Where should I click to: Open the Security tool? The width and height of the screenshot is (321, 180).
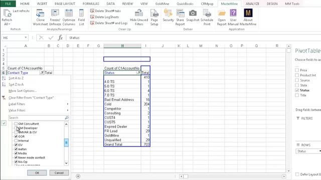coord(168,15)
